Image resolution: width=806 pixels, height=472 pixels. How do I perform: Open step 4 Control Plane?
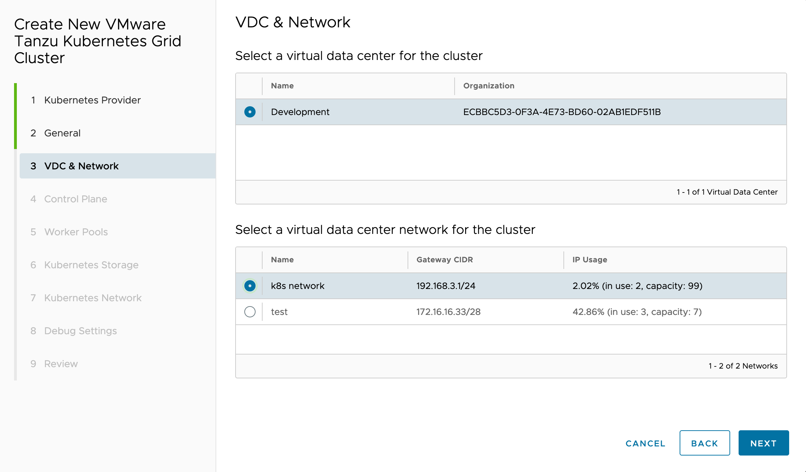(118, 199)
